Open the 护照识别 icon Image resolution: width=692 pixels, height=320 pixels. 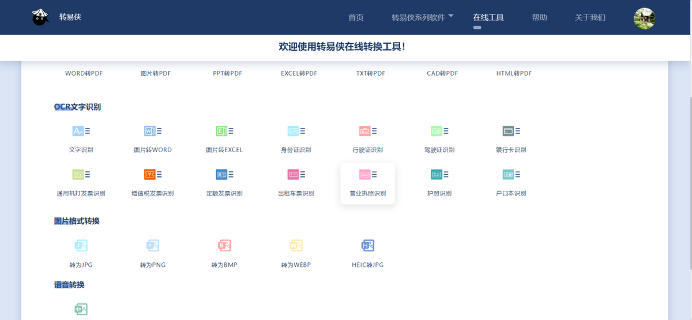(439, 174)
